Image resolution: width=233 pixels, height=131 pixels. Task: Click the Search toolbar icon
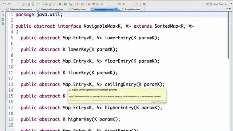coord(102,4)
